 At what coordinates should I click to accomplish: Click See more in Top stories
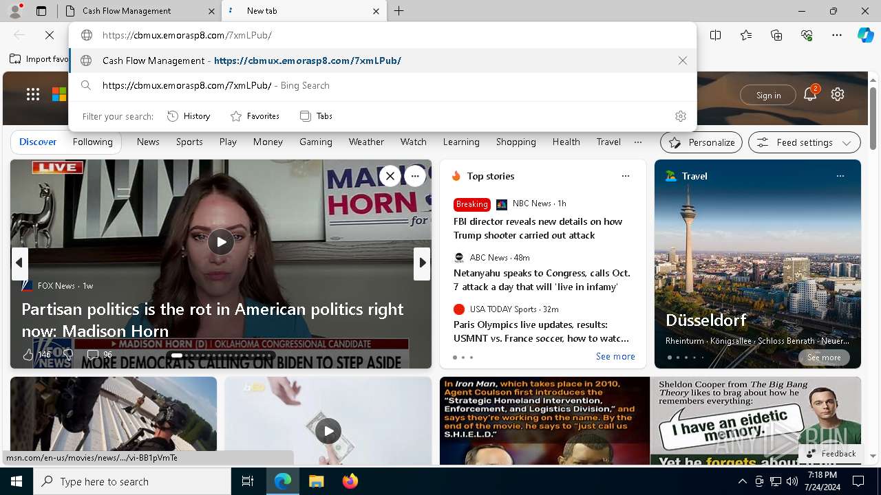point(615,356)
